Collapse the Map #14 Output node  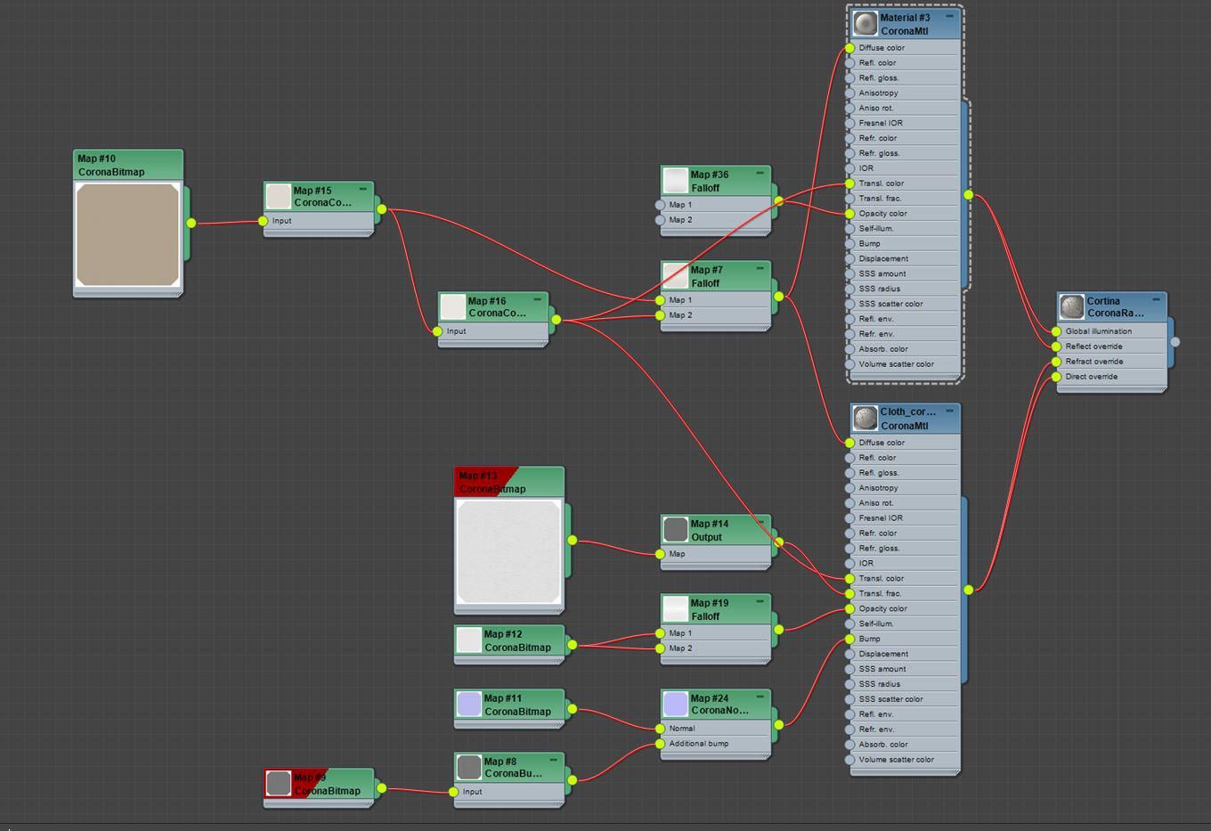[x=760, y=522]
